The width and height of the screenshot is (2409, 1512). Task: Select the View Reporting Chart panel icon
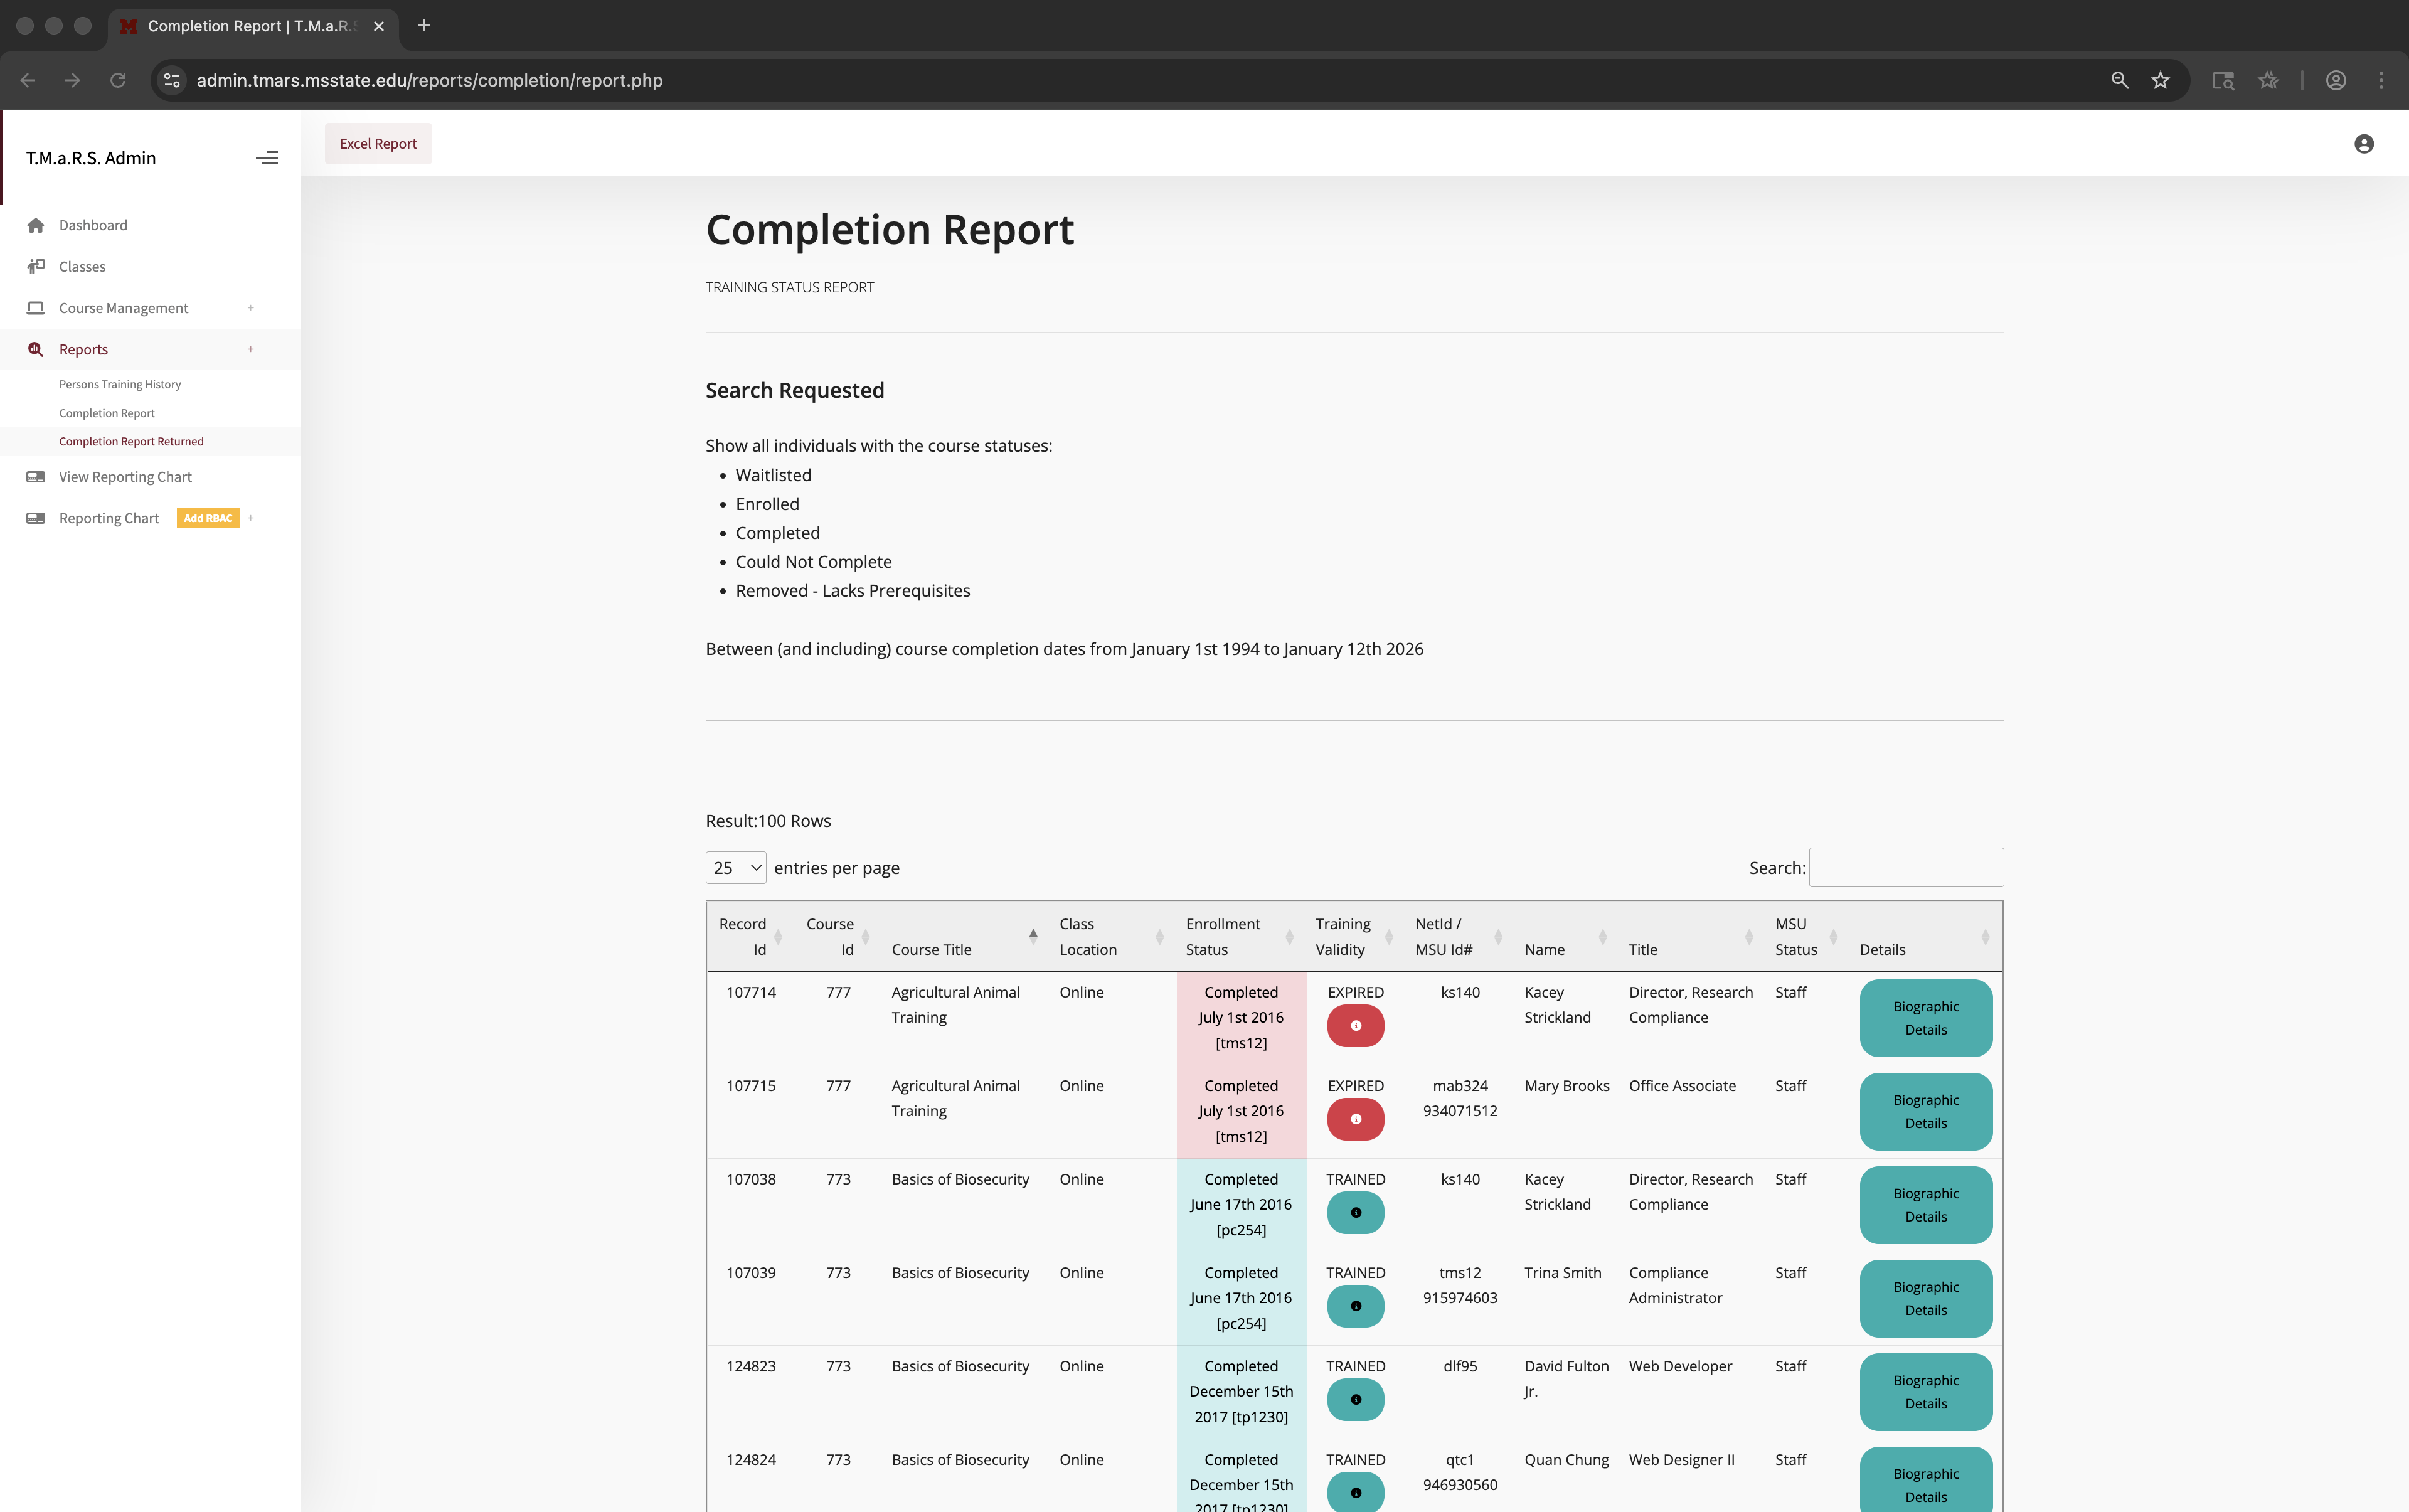tap(37, 476)
